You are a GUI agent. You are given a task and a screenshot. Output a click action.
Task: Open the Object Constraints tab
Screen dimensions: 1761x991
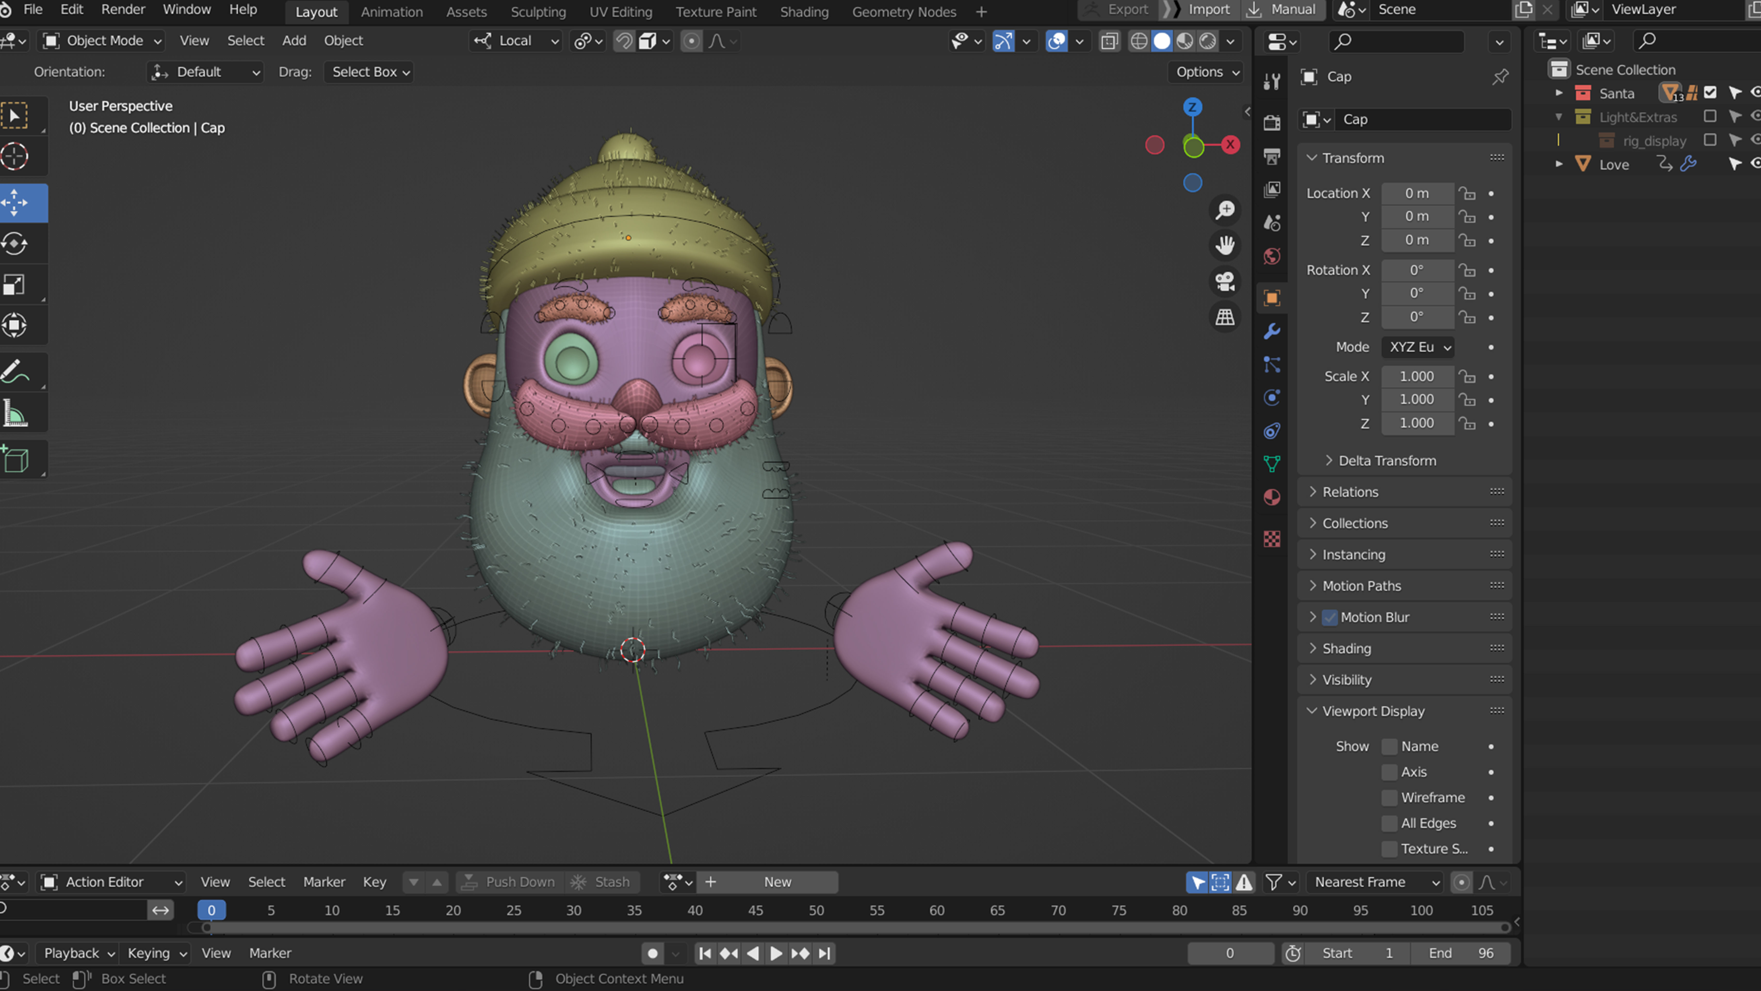click(x=1271, y=431)
